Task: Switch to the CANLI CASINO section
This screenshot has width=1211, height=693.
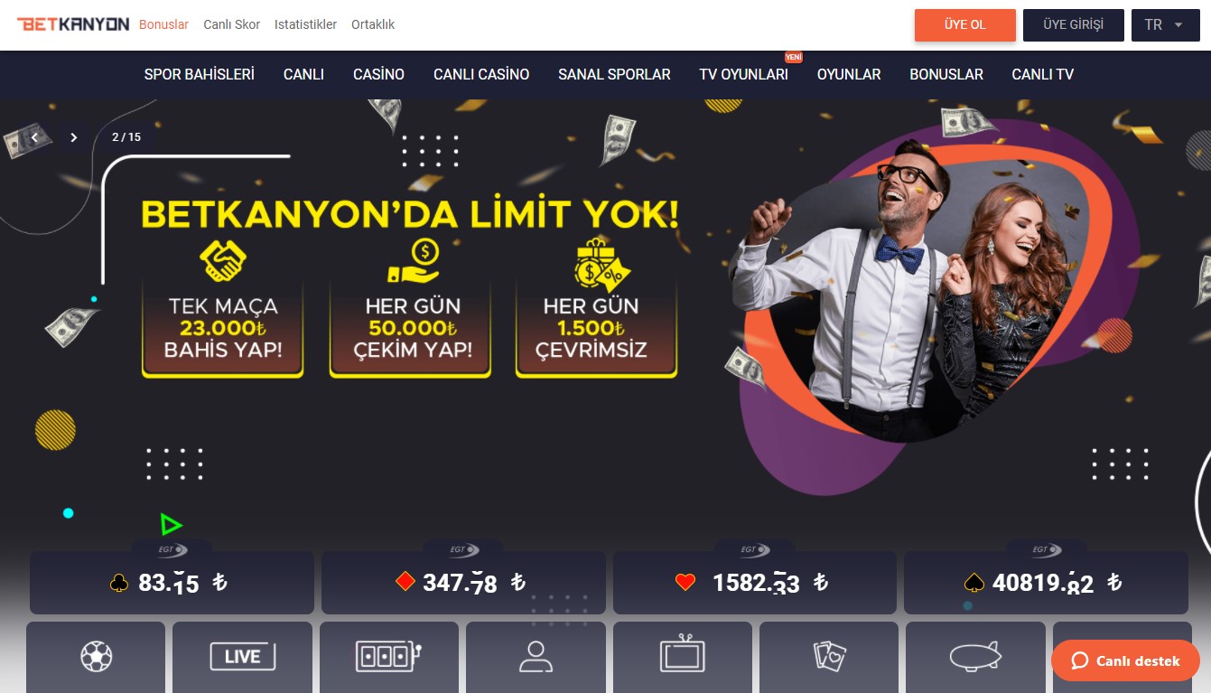Action: pyautogui.click(x=481, y=74)
